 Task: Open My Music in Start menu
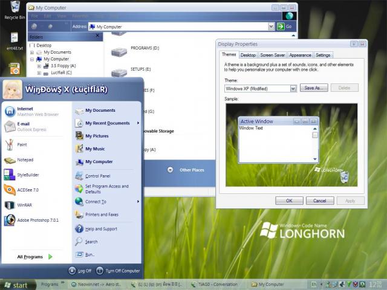coord(90,149)
